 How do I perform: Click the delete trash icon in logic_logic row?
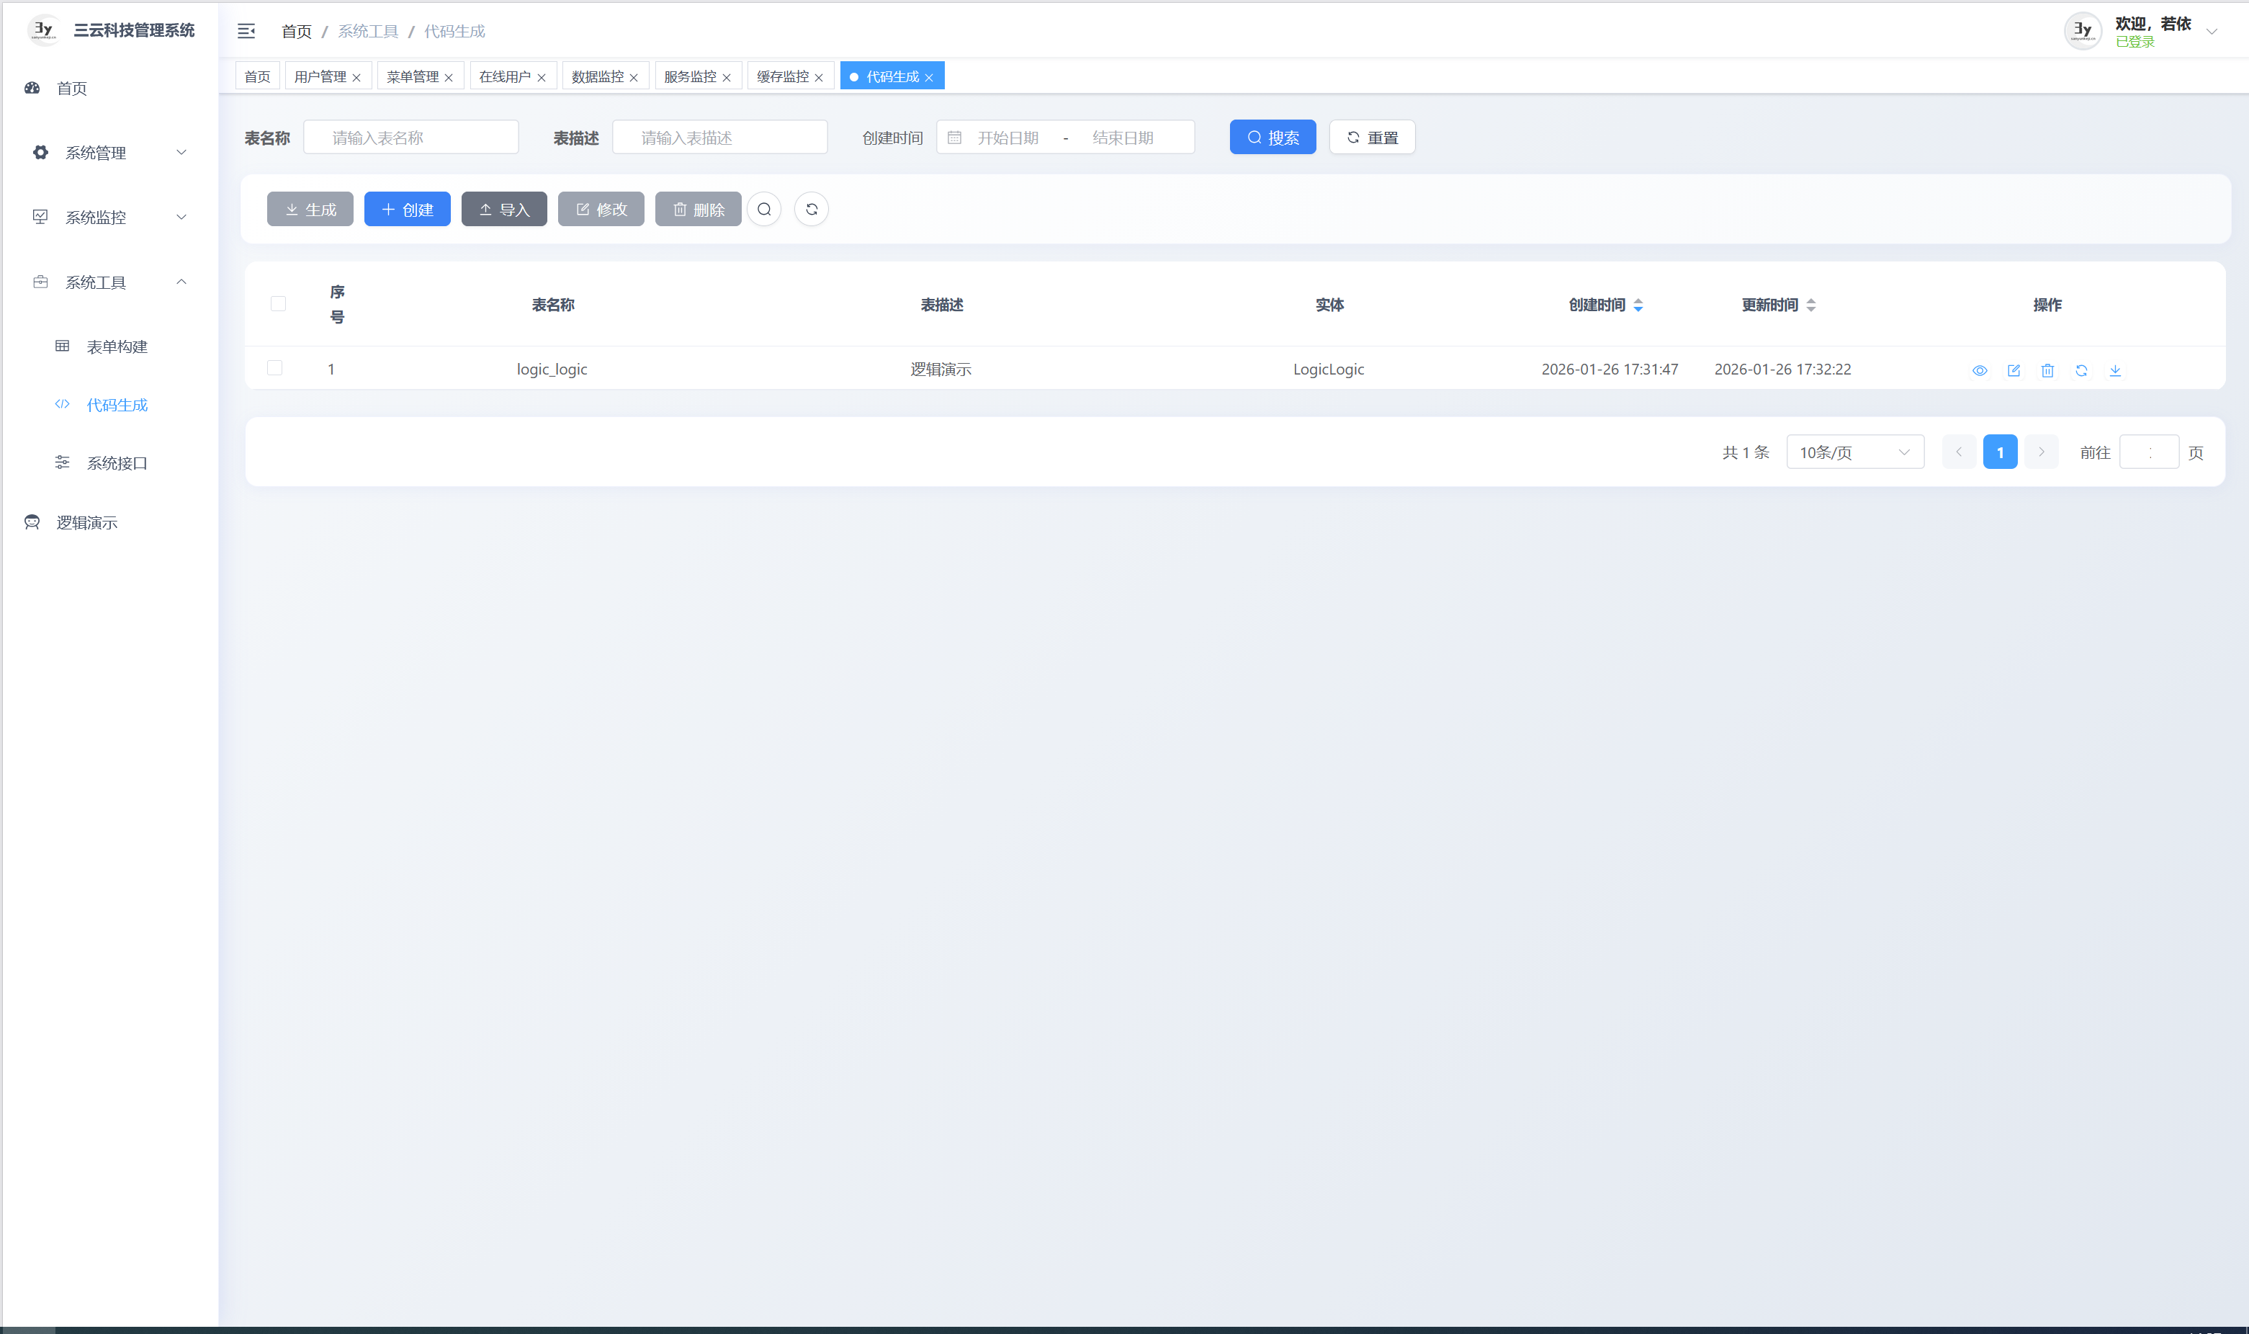[2048, 370]
